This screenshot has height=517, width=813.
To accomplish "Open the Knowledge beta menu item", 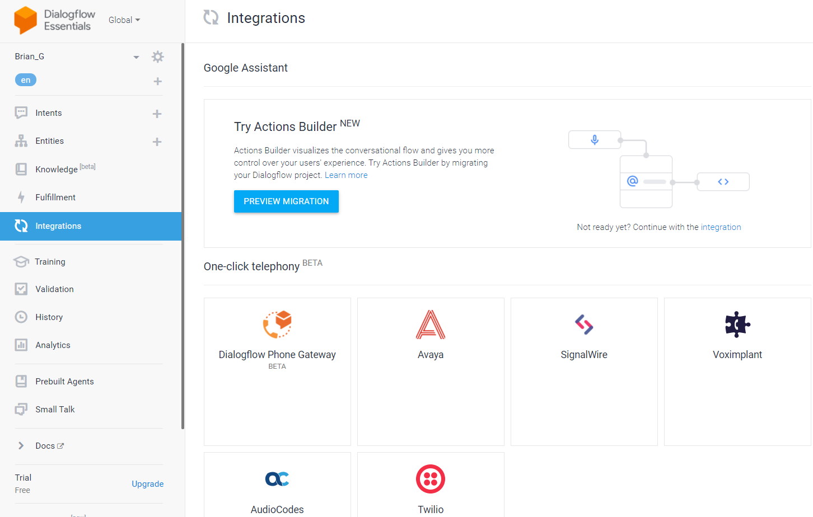I will pyautogui.click(x=66, y=168).
